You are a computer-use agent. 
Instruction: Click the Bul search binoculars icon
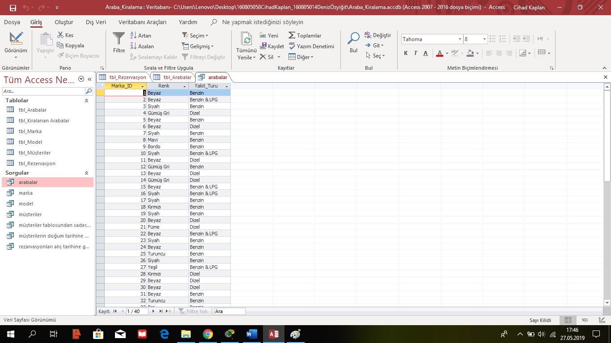click(x=353, y=39)
